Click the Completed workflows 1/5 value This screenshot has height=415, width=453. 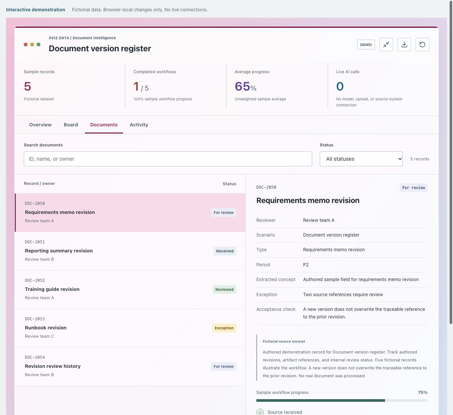(141, 87)
